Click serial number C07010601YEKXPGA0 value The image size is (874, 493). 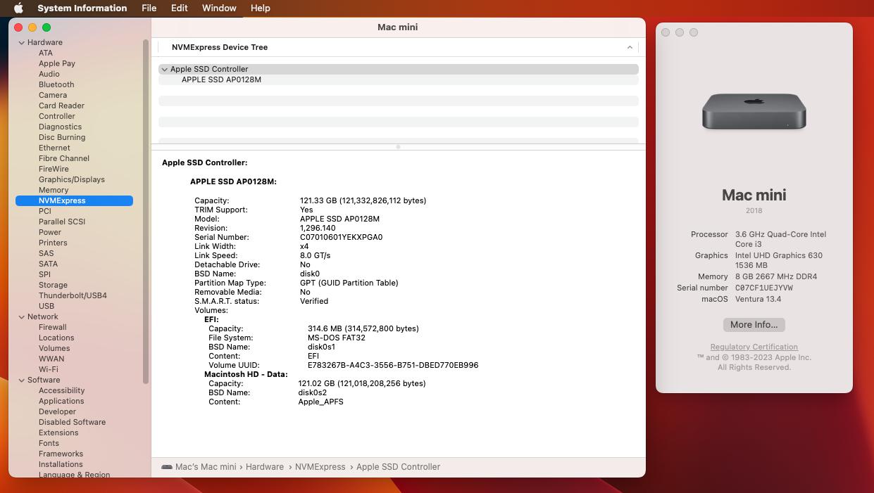coord(342,237)
